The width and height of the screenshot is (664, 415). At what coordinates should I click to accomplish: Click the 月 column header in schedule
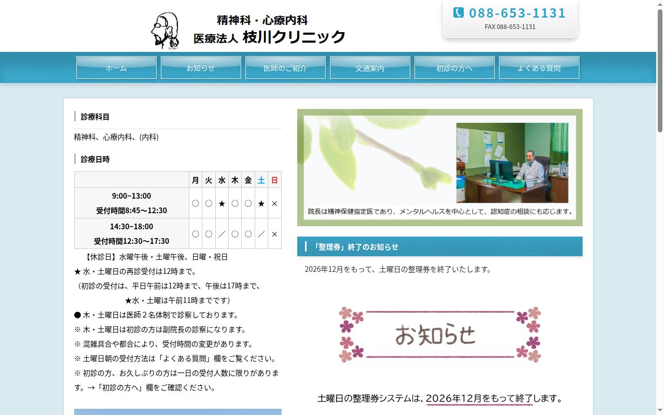point(196,180)
